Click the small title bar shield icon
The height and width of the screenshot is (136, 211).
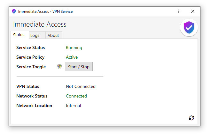(14, 11)
